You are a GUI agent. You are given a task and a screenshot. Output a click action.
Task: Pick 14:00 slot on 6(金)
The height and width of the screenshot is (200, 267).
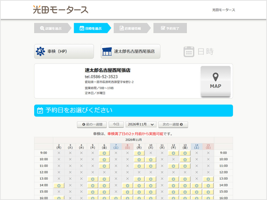pos(104,186)
